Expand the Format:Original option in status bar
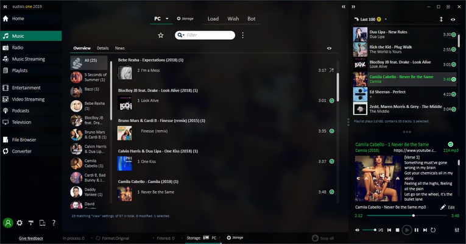 [x=113, y=238]
